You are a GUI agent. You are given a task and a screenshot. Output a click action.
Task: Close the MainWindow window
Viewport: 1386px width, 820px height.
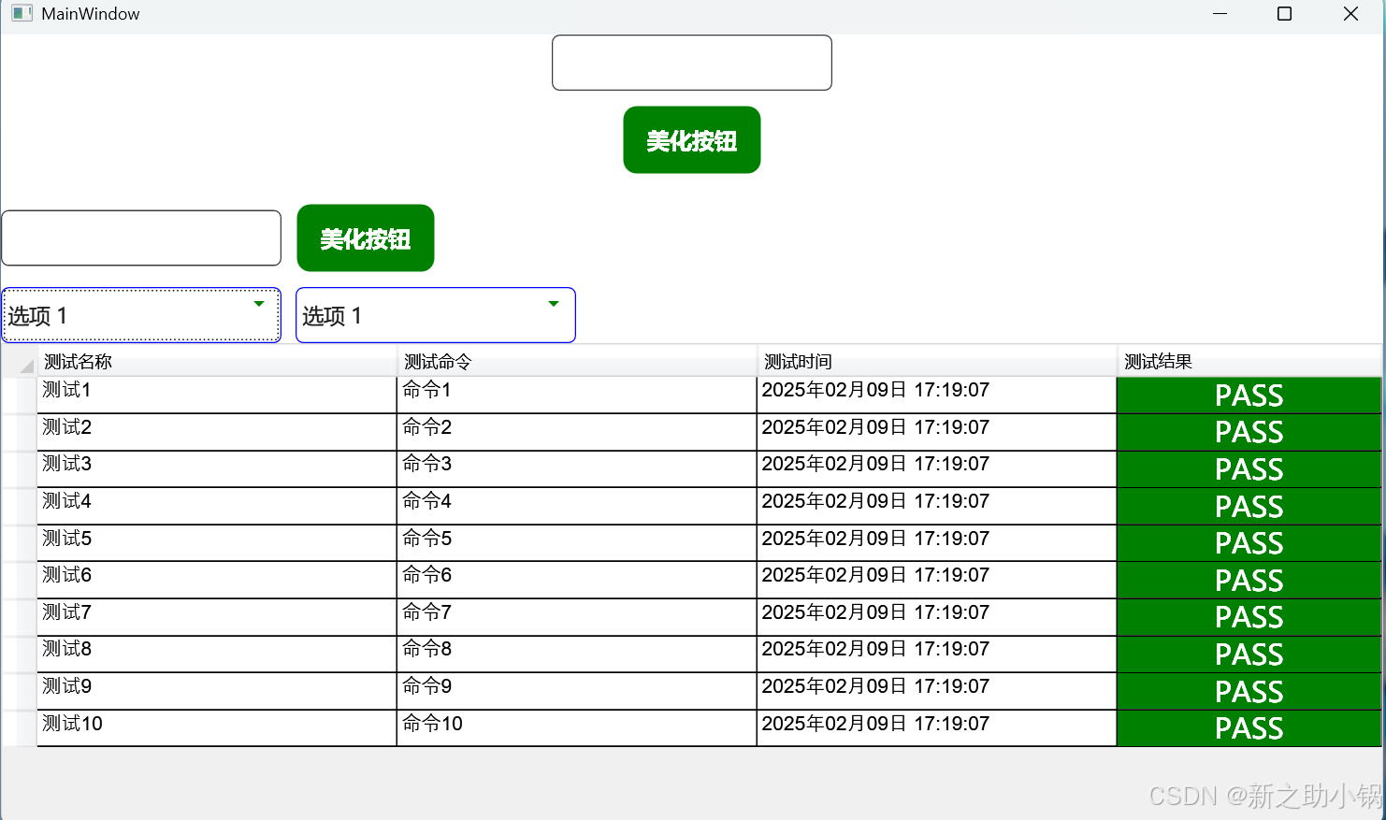pyautogui.click(x=1350, y=13)
